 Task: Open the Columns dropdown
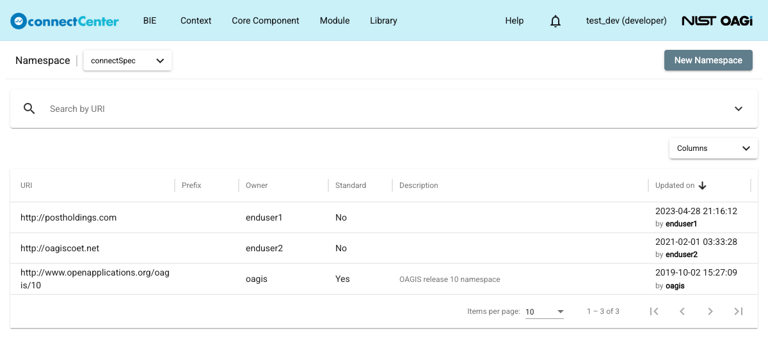[x=714, y=148]
